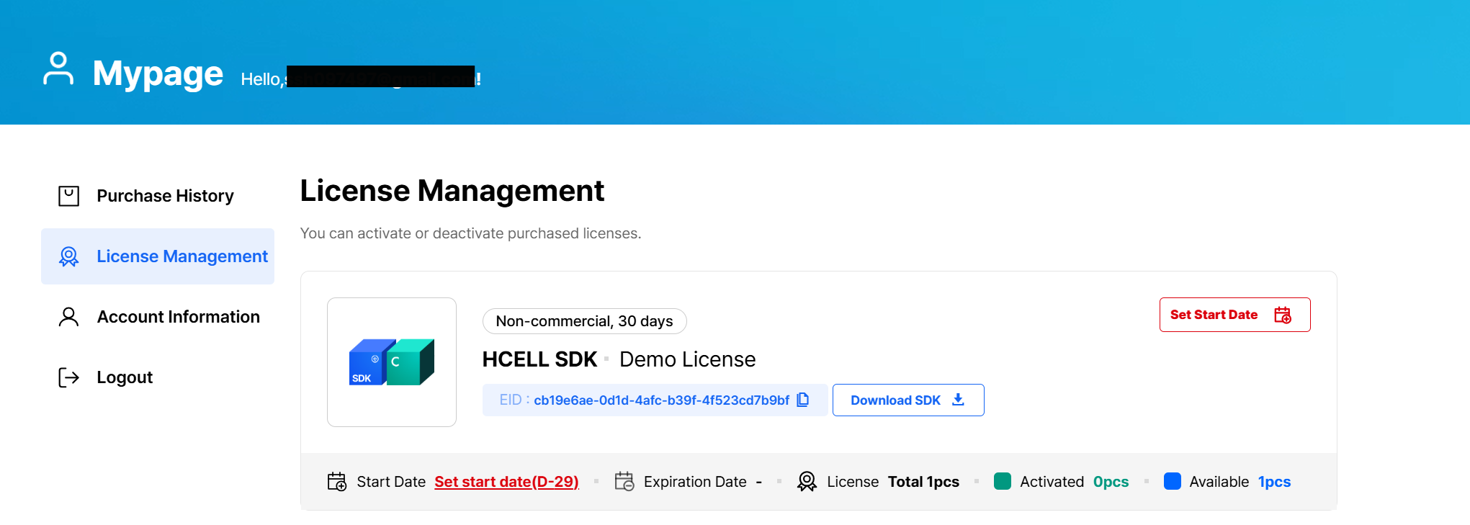Click the Non-commercial, 30 days badge
Viewport: 1470px width, 525px height.
[x=584, y=321]
